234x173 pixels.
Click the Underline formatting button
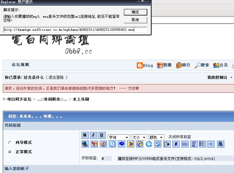click(102, 135)
